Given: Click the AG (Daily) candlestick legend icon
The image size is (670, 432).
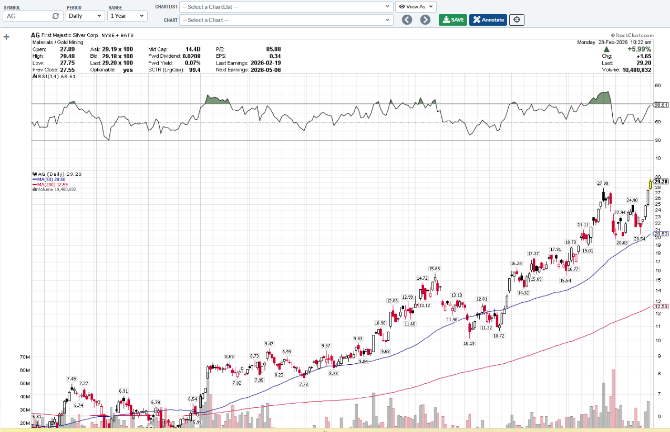Looking at the screenshot, I should 34,174.
